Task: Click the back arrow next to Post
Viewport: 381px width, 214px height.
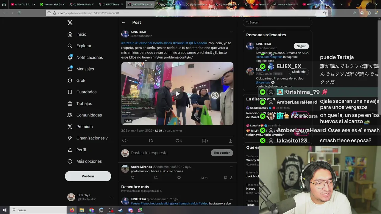Action: click(x=123, y=22)
